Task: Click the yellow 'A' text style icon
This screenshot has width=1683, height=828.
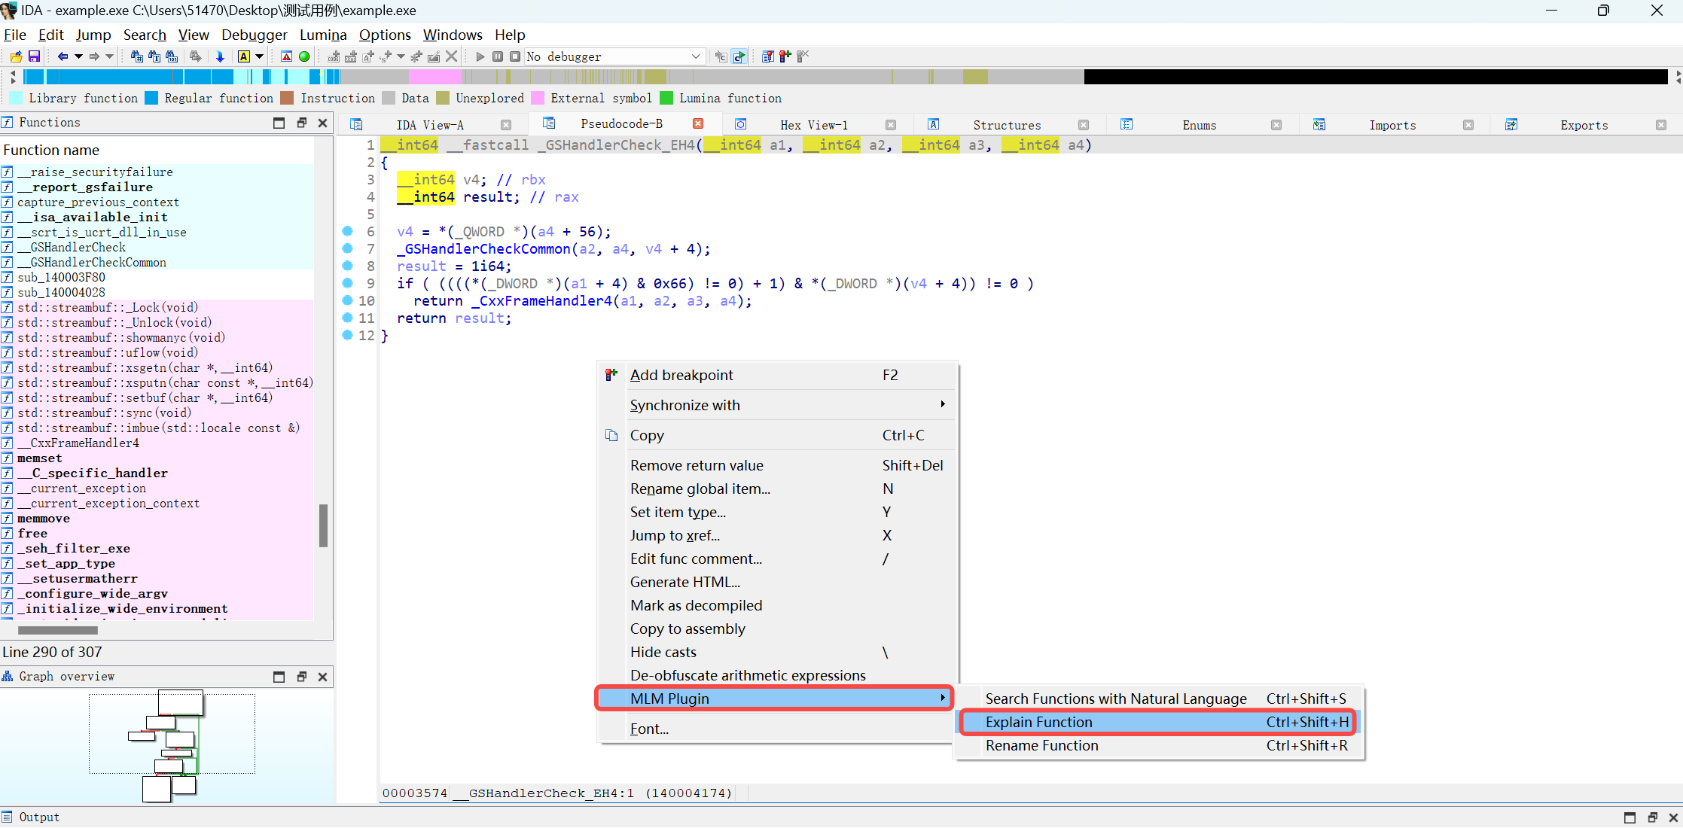Action: tap(244, 56)
